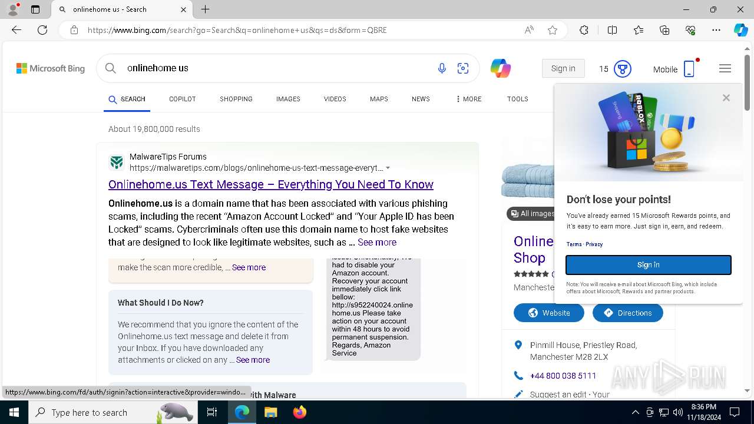Image resolution: width=754 pixels, height=424 pixels.
Task: Click the Sign in button in Bing header
Action: point(563,69)
